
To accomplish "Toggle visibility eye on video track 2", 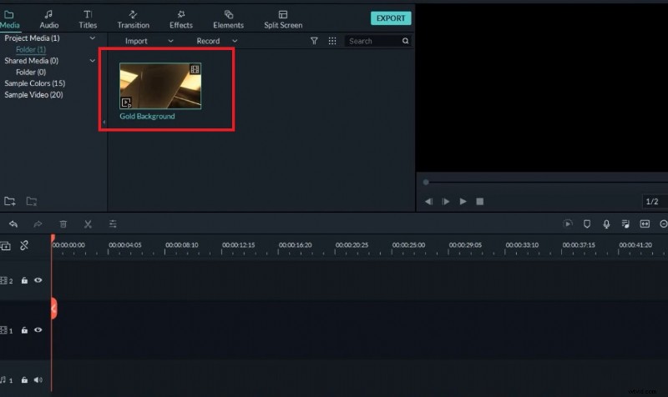I will 38,281.
